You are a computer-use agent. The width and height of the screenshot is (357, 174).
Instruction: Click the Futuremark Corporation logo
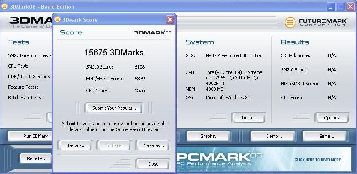(x=316, y=23)
